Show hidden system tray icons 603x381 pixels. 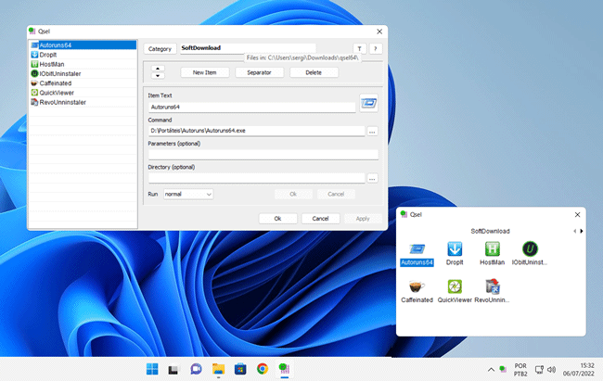pyautogui.click(x=491, y=370)
